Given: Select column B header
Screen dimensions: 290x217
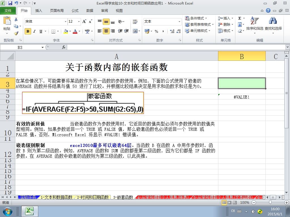Looking at the screenshot, I should pos(242,56).
